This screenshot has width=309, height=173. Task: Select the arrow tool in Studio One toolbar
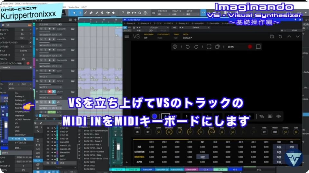pos(74,13)
